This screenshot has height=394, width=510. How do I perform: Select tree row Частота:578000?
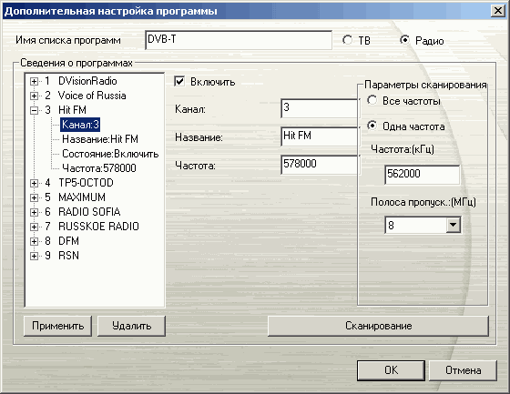click(x=99, y=168)
